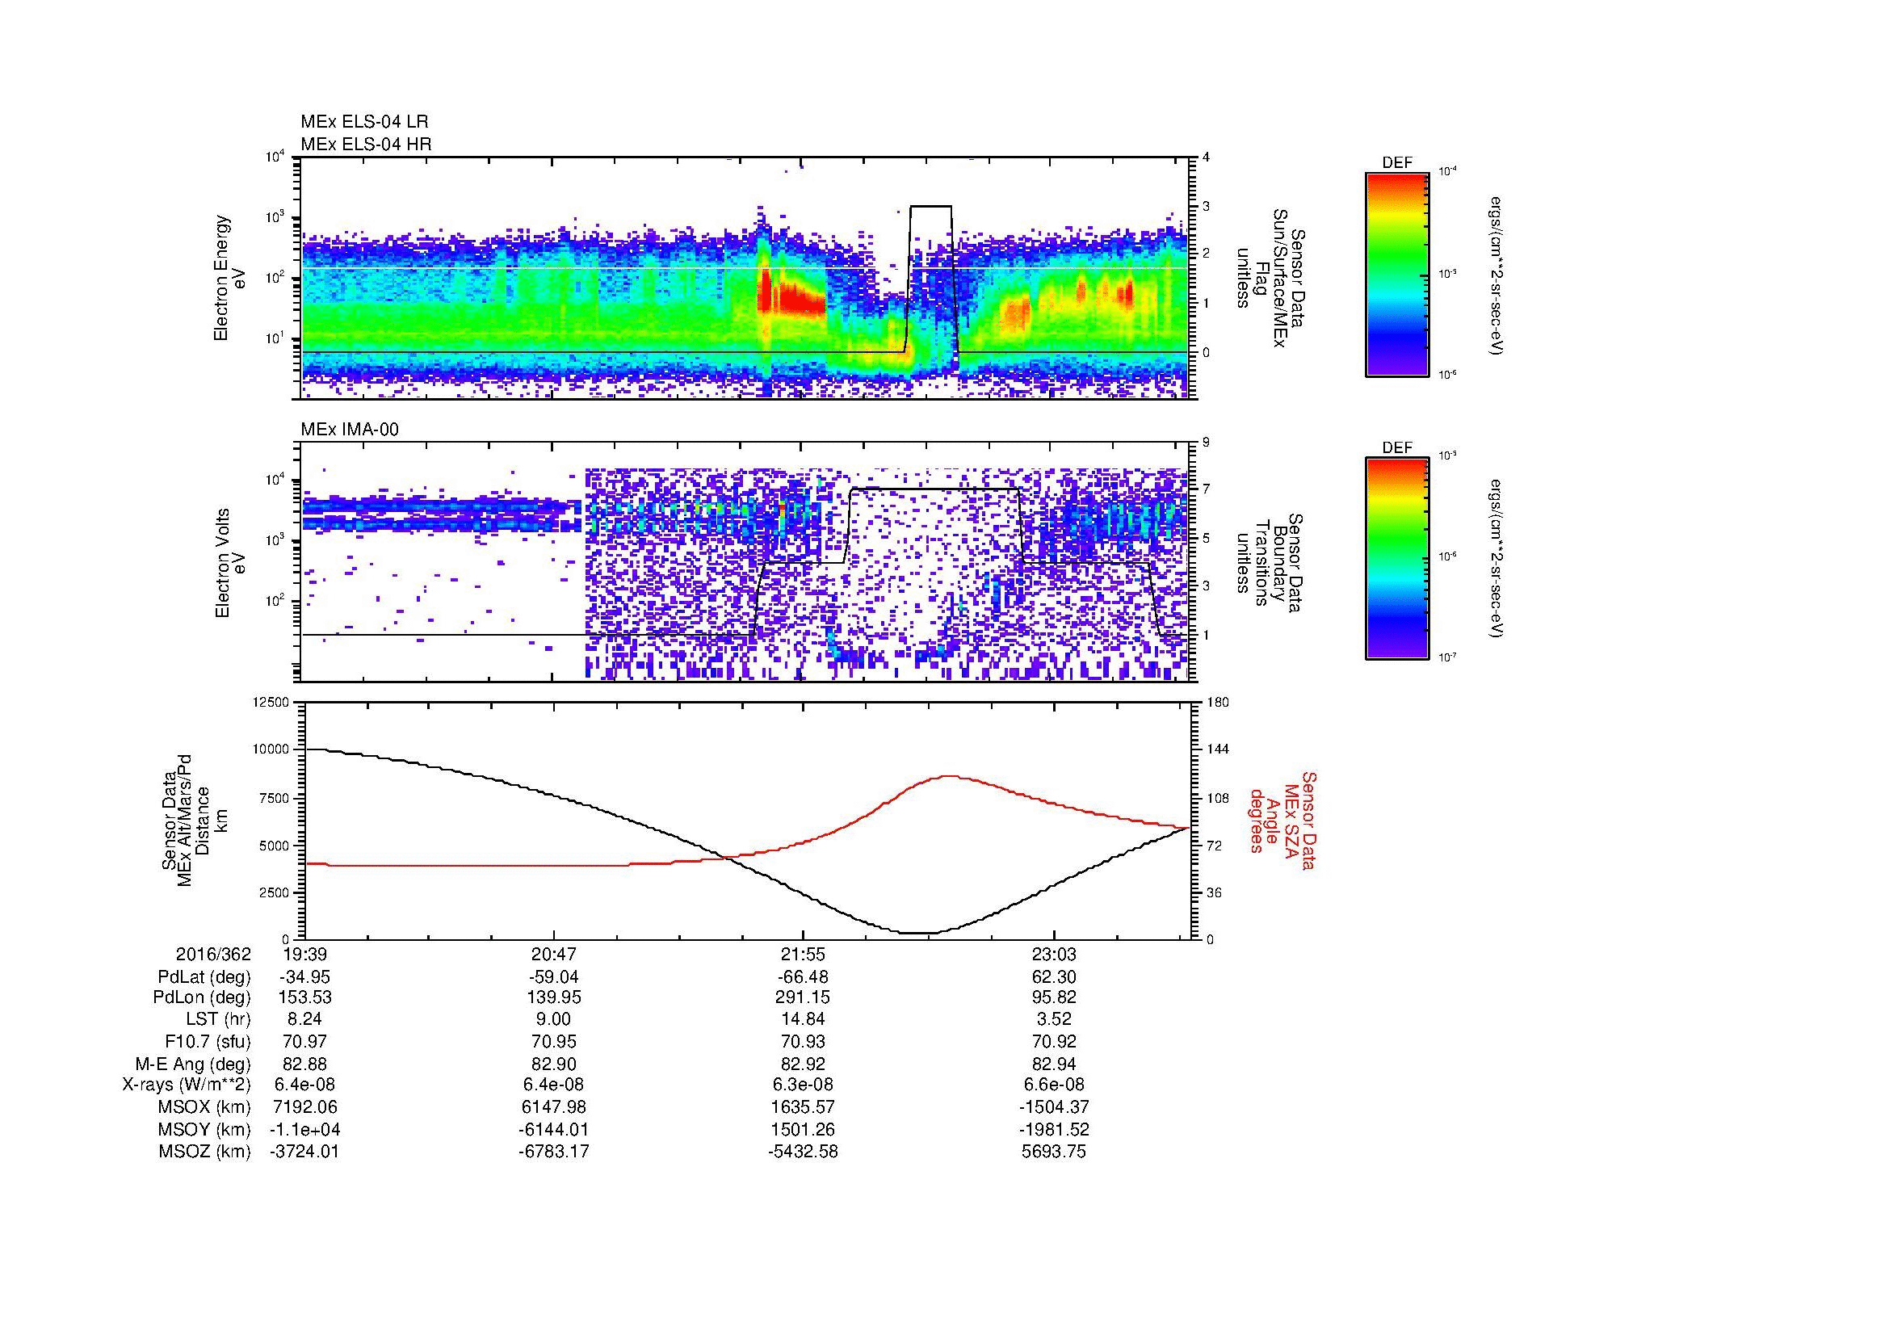The width and height of the screenshot is (1889, 1335).
Task: Click the PdLon value '291.15'
Action: click(x=803, y=998)
